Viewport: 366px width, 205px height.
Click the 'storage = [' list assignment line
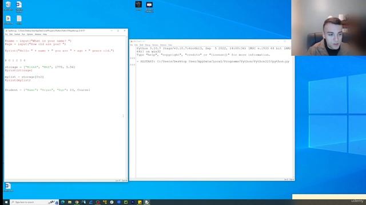[x=40, y=67]
